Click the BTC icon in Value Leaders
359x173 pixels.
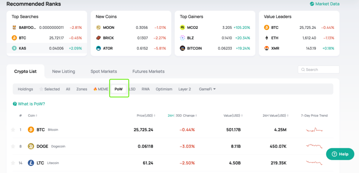(x=267, y=27)
